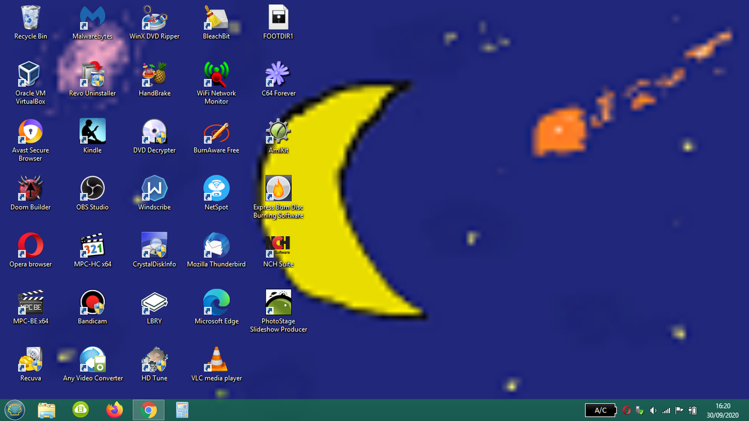The height and width of the screenshot is (421, 749).
Task: Launch C64 Forever shortcut
Action: 279,75
